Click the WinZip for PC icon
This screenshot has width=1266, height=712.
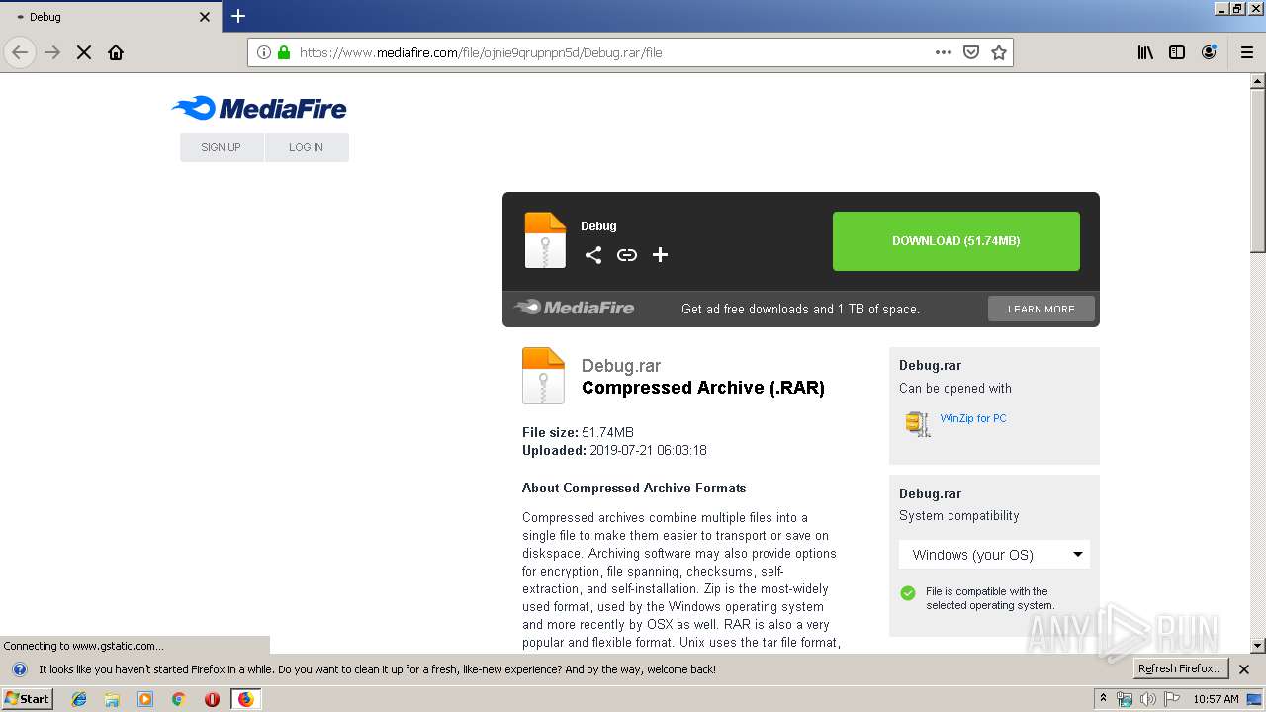pos(917,423)
